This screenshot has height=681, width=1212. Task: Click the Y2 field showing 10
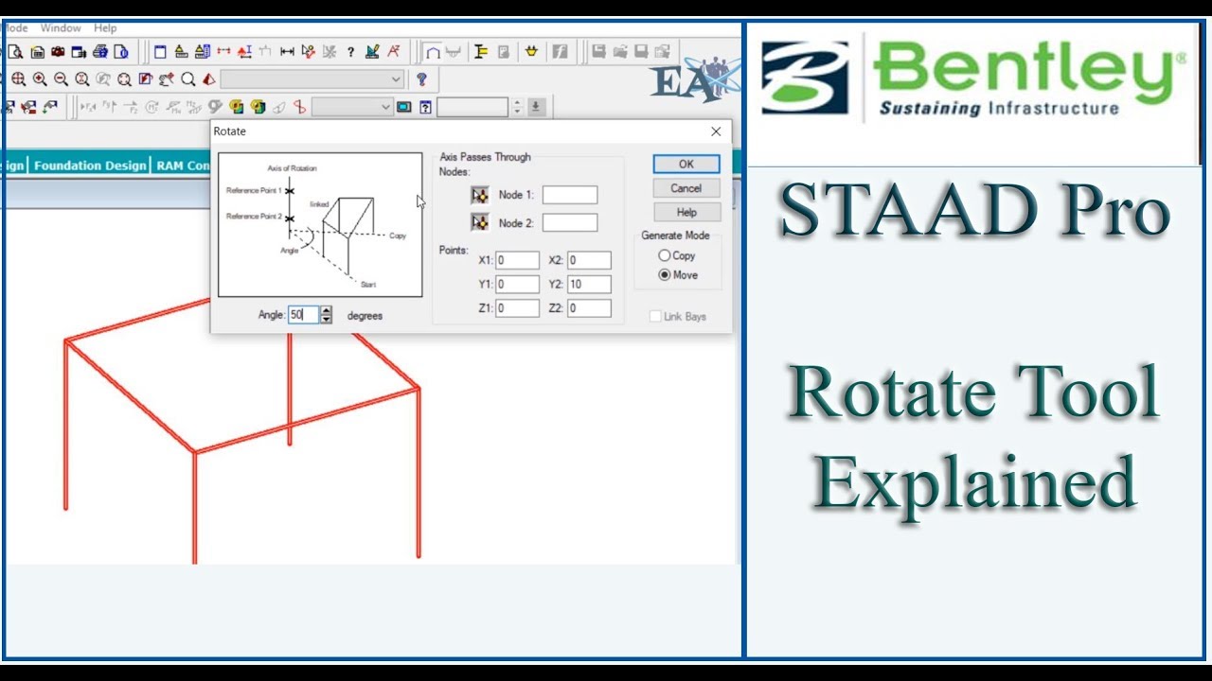coord(589,284)
